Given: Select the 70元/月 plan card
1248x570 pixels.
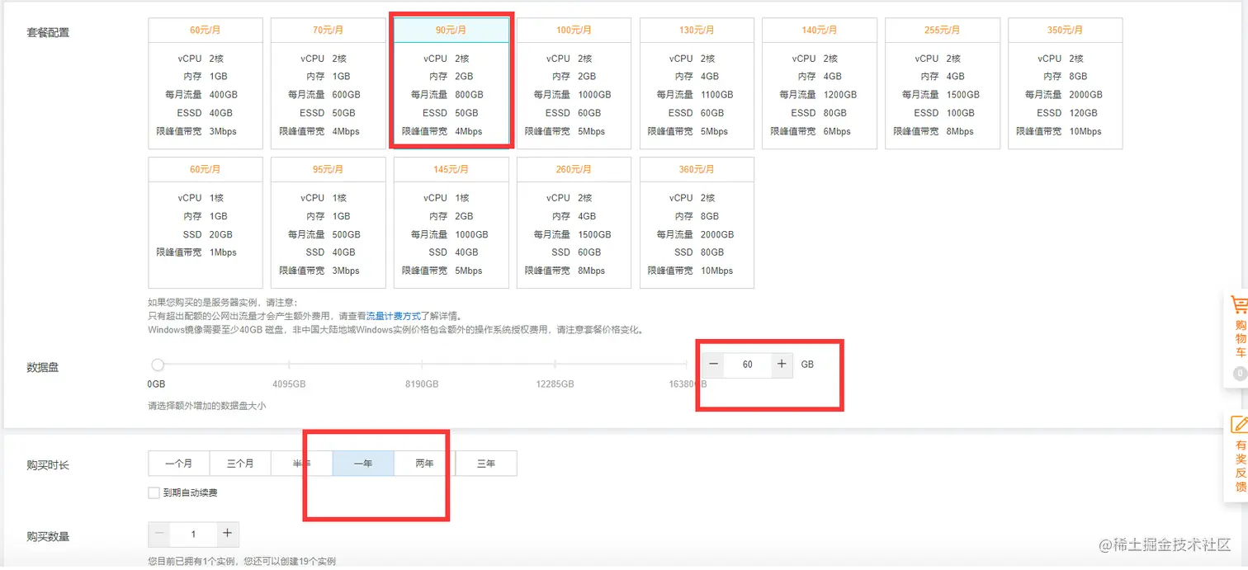Looking at the screenshot, I should pos(329,83).
